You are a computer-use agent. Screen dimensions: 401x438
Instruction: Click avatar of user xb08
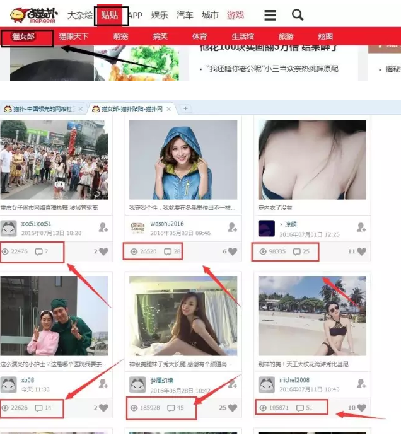9,384
